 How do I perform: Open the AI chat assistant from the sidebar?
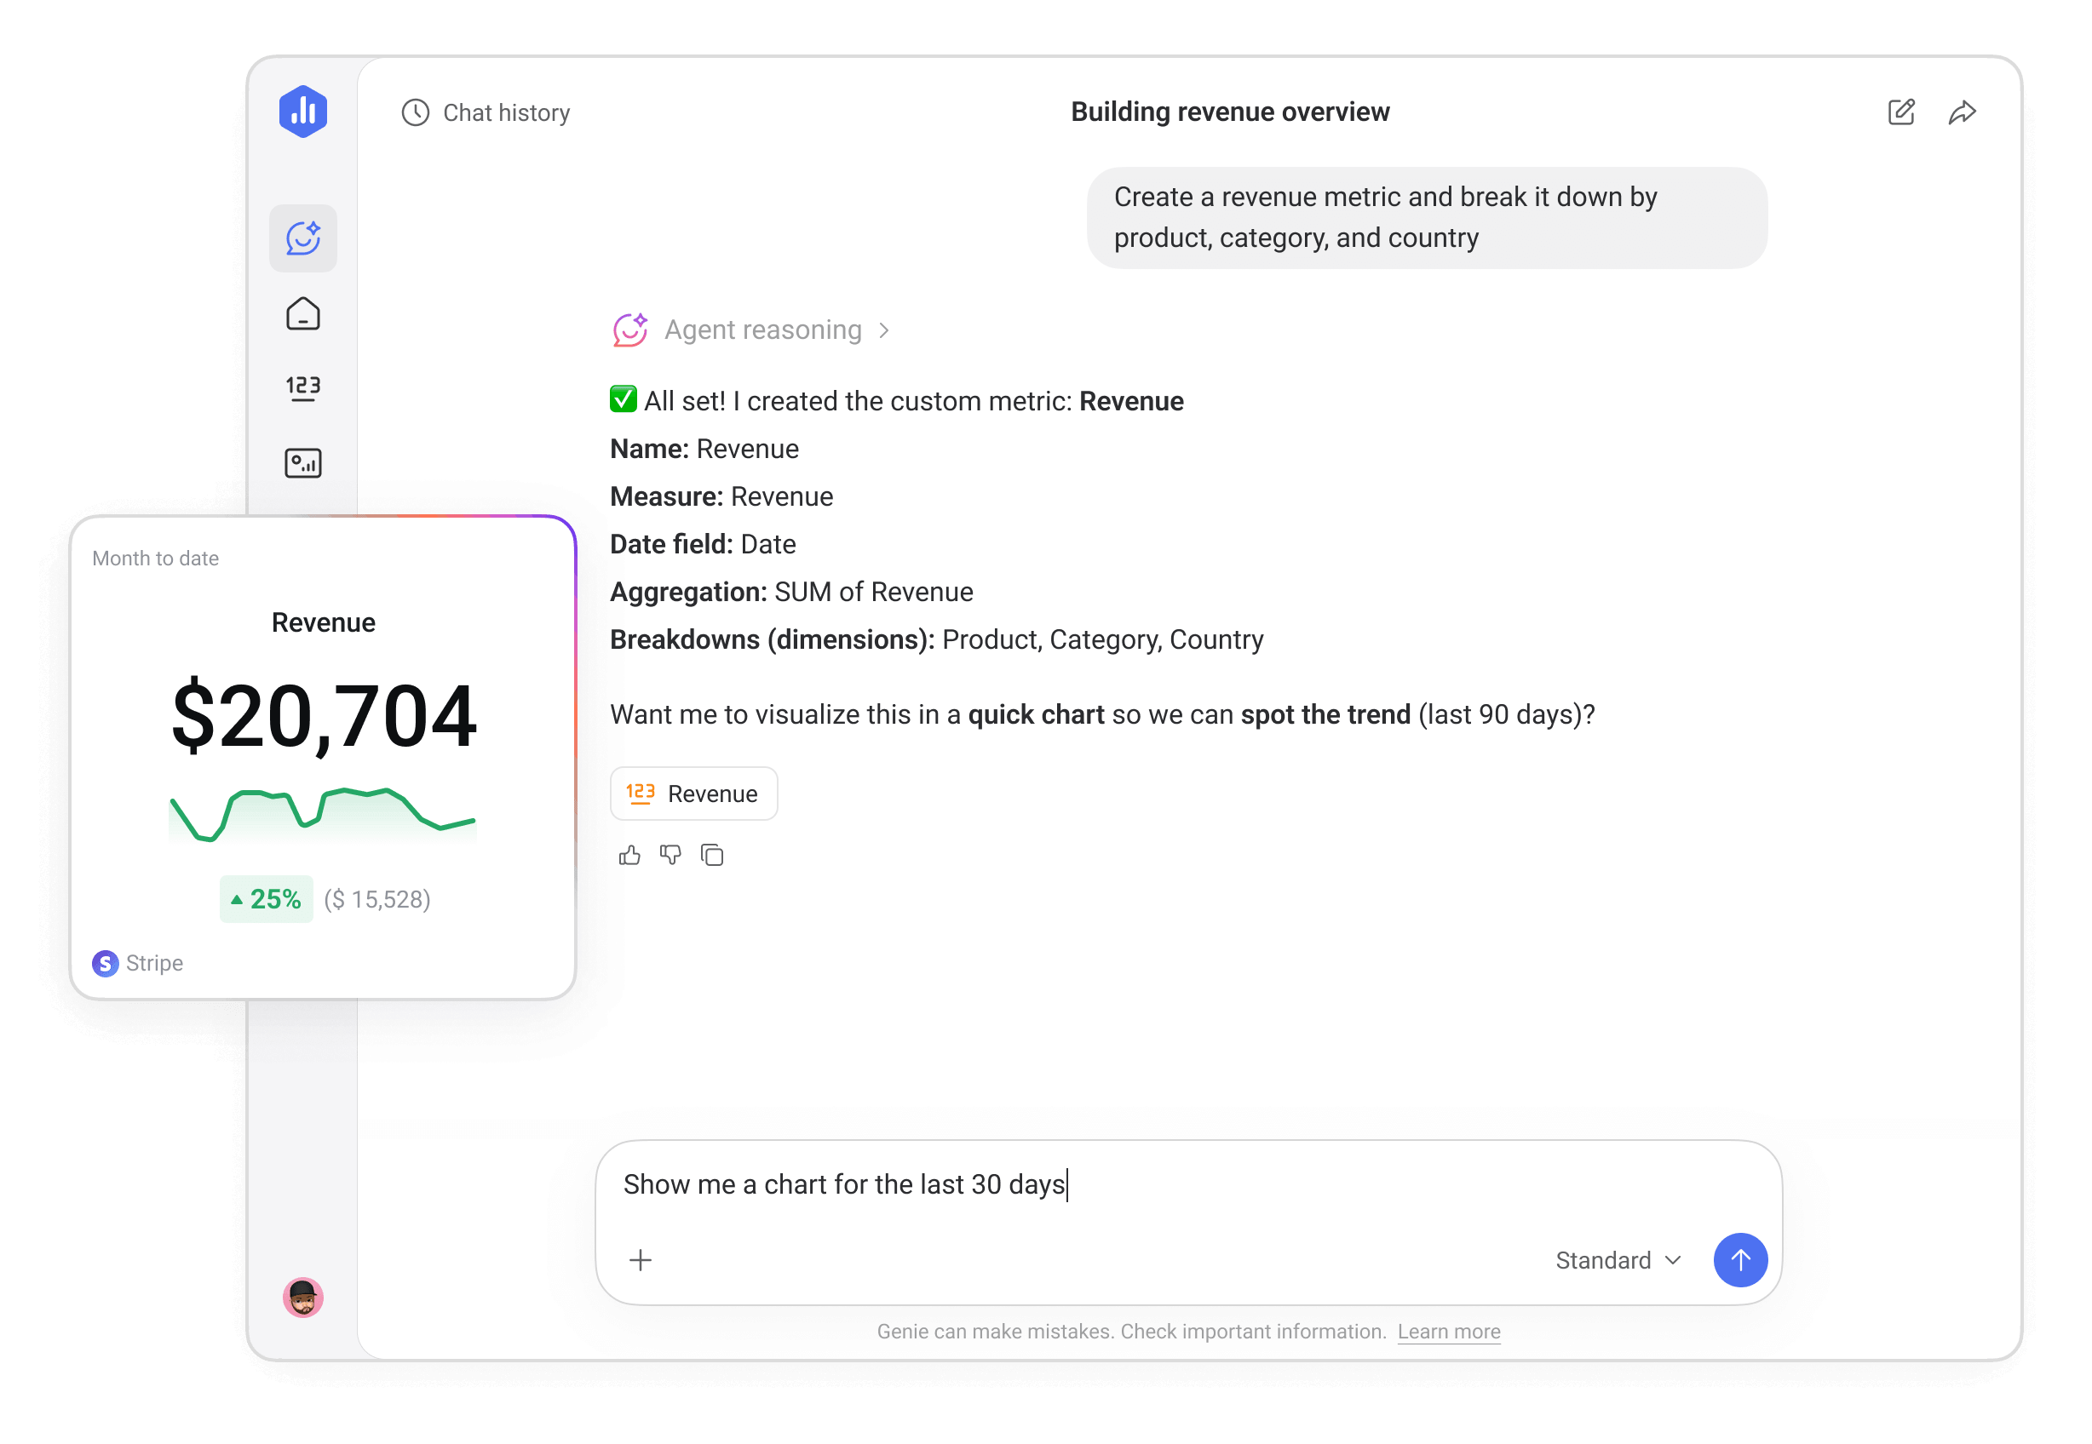click(x=302, y=238)
